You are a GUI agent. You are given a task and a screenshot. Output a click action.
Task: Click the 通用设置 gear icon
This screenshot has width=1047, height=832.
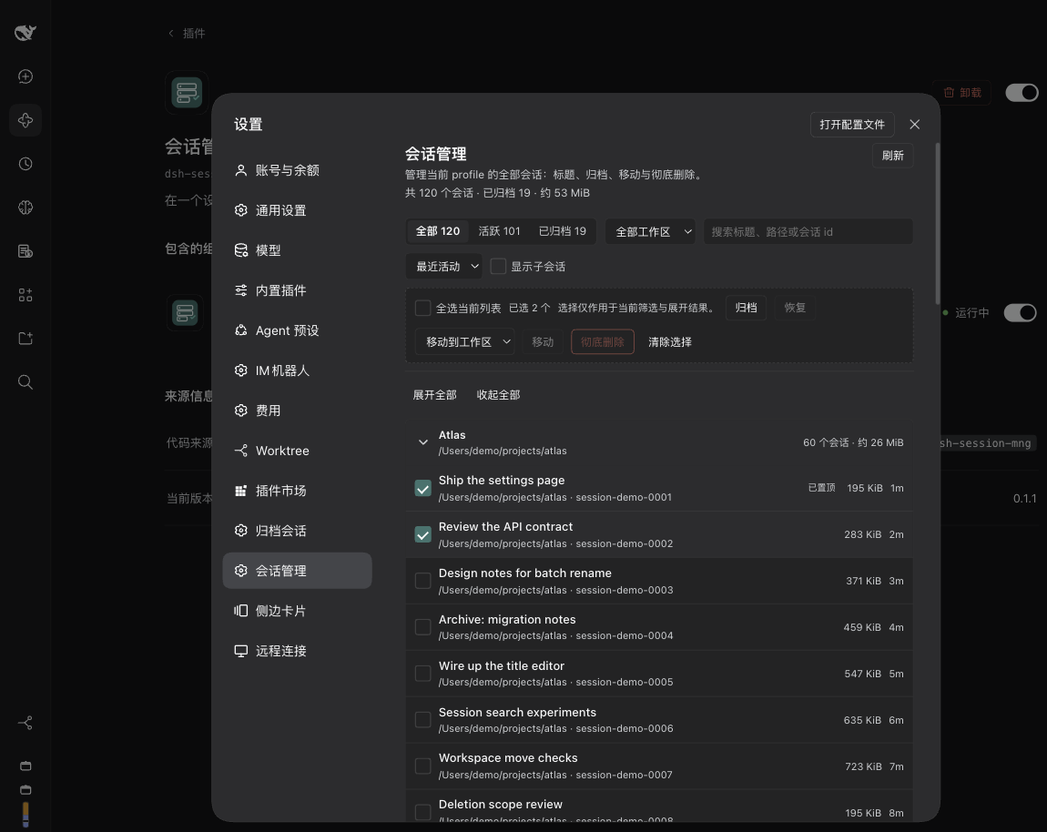pos(241,210)
